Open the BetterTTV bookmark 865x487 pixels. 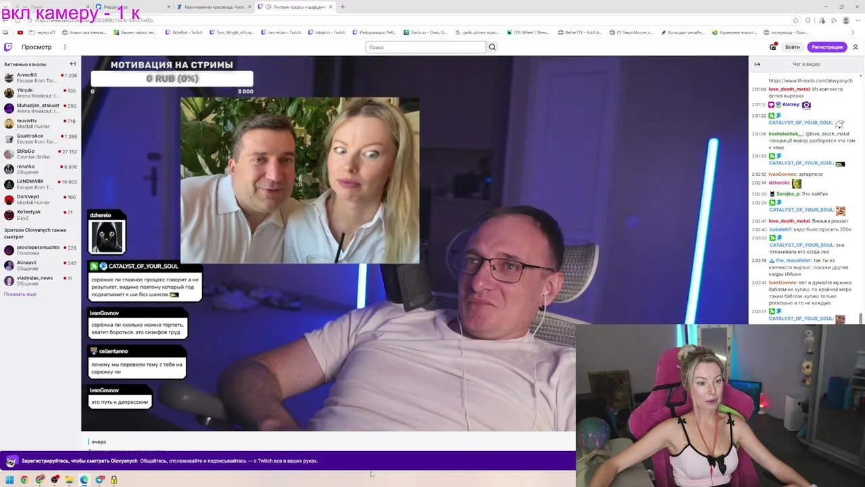click(581, 32)
